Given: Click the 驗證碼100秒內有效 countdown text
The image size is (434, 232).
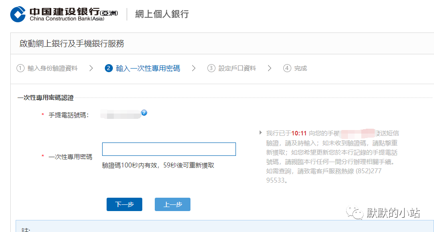Looking at the screenshot, I should [158, 166].
